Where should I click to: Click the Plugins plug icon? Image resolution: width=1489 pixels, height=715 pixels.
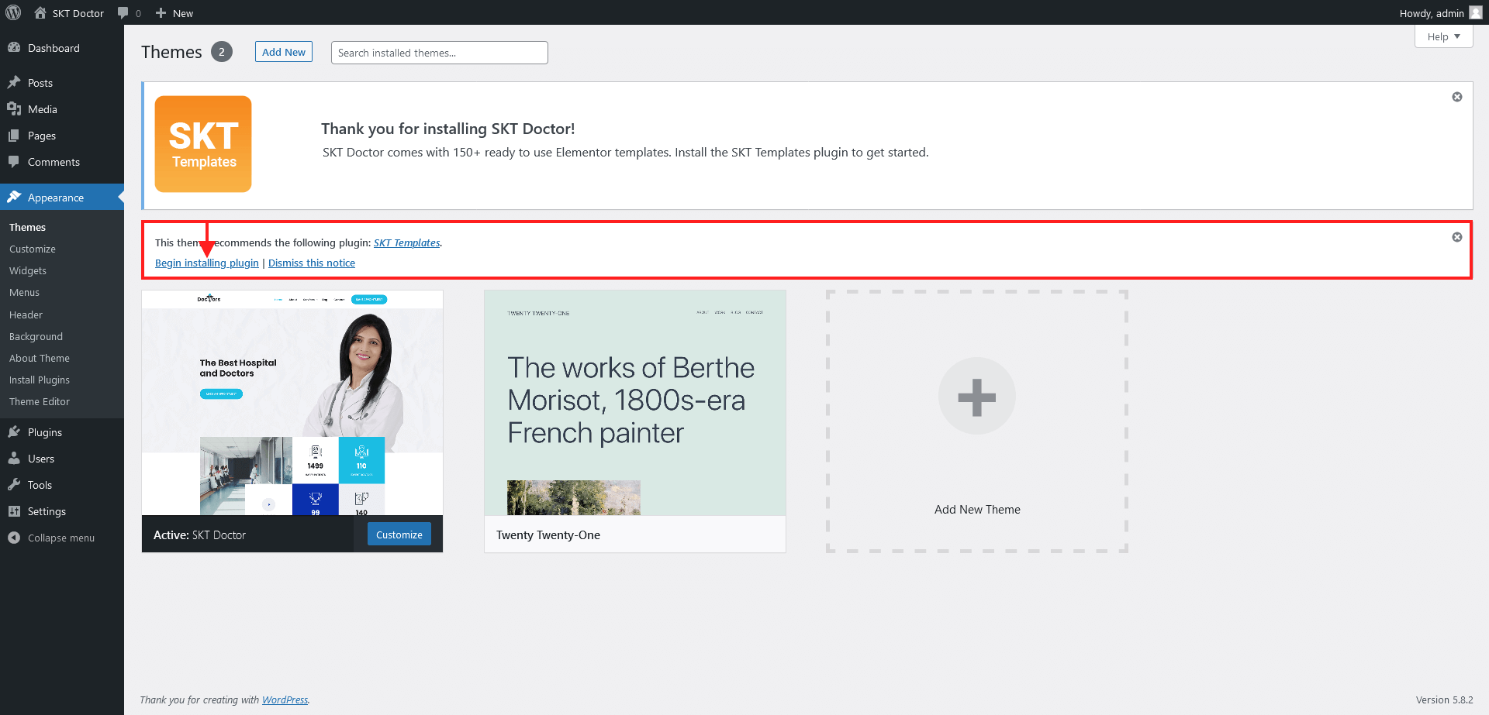[14, 431]
